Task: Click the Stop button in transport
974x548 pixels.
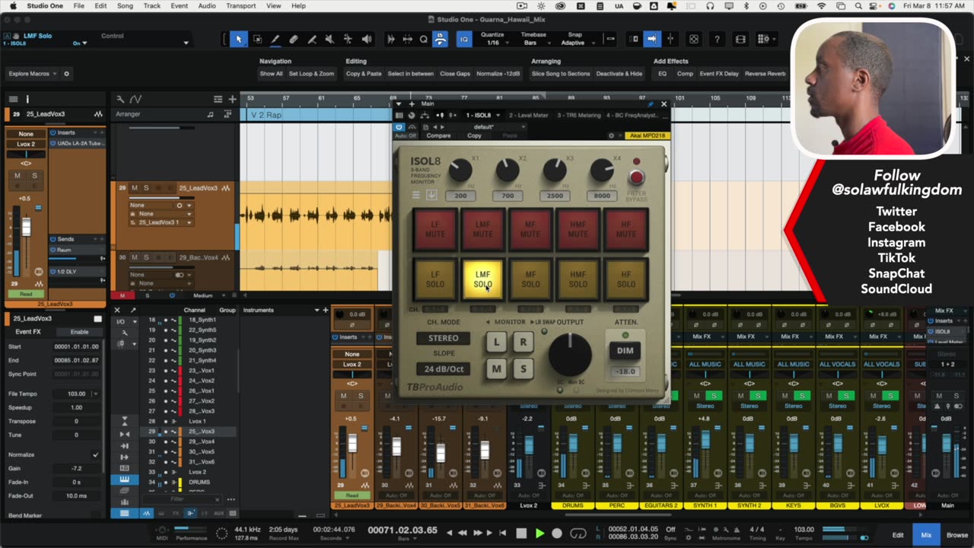Action: click(x=521, y=534)
